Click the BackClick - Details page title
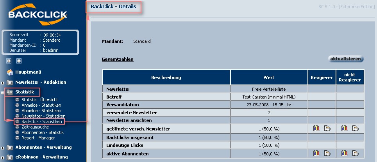The width and height of the screenshot is (377, 162). [x=113, y=7]
